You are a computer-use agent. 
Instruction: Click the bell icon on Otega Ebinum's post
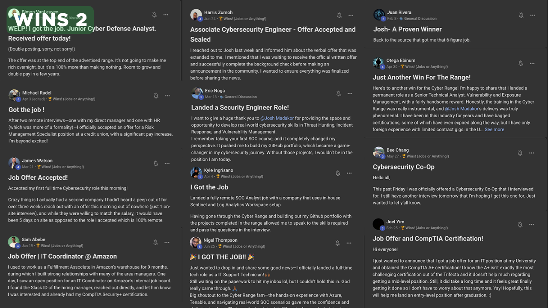521,63
